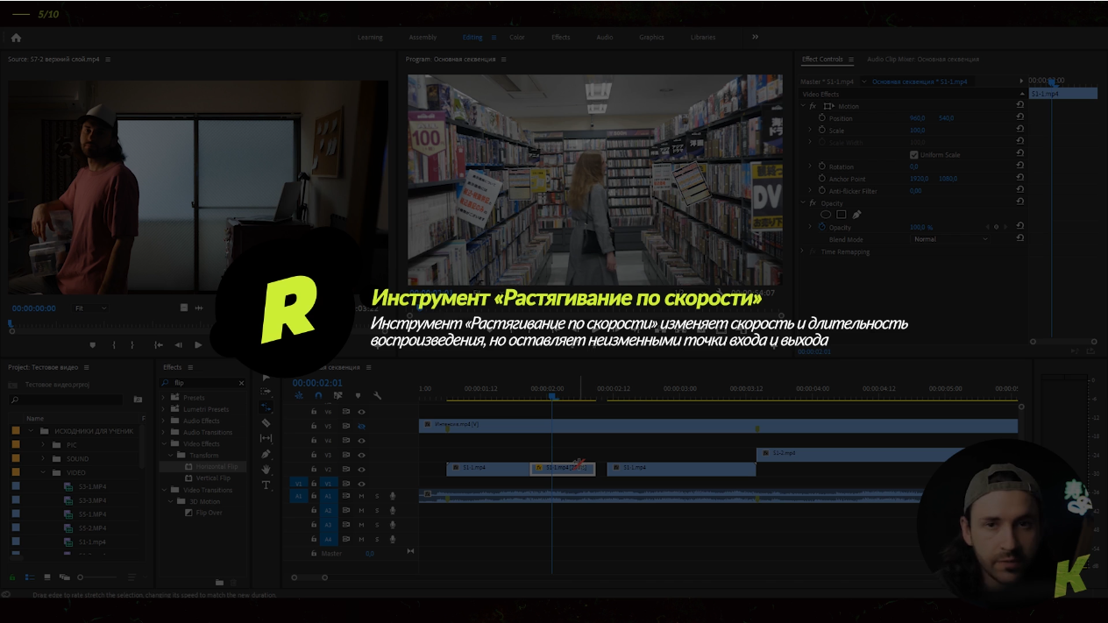Click the Home icon at top left
The image size is (1108, 623).
[x=16, y=38]
